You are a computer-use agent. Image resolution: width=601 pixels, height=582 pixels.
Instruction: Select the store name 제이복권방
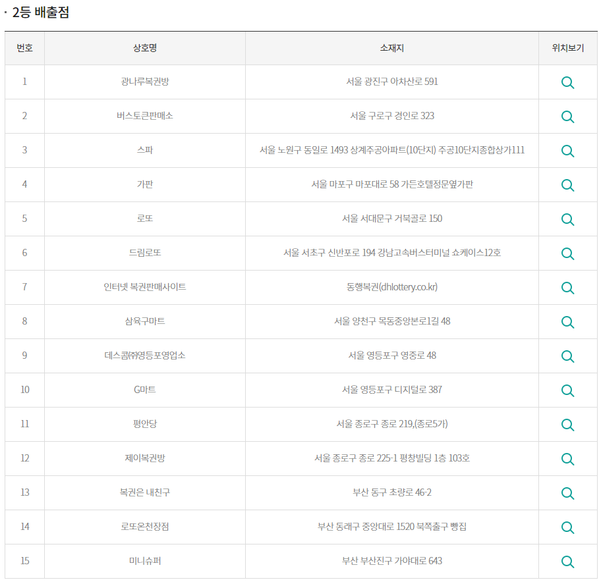[x=145, y=458]
